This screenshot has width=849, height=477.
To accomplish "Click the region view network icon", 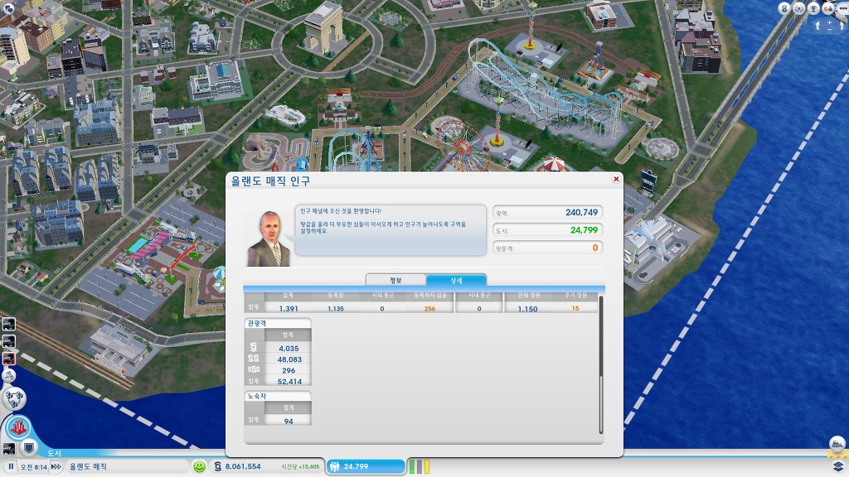I will pos(15,401).
